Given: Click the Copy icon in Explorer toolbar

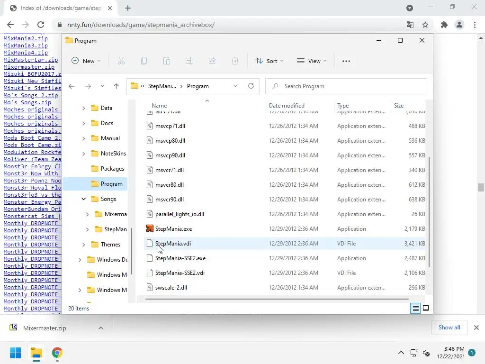Looking at the screenshot, I should pyautogui.click(x=144, y=61).
